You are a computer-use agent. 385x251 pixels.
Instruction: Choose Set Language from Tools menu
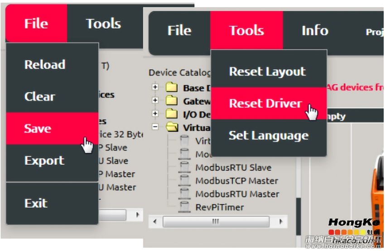[269, 136]
